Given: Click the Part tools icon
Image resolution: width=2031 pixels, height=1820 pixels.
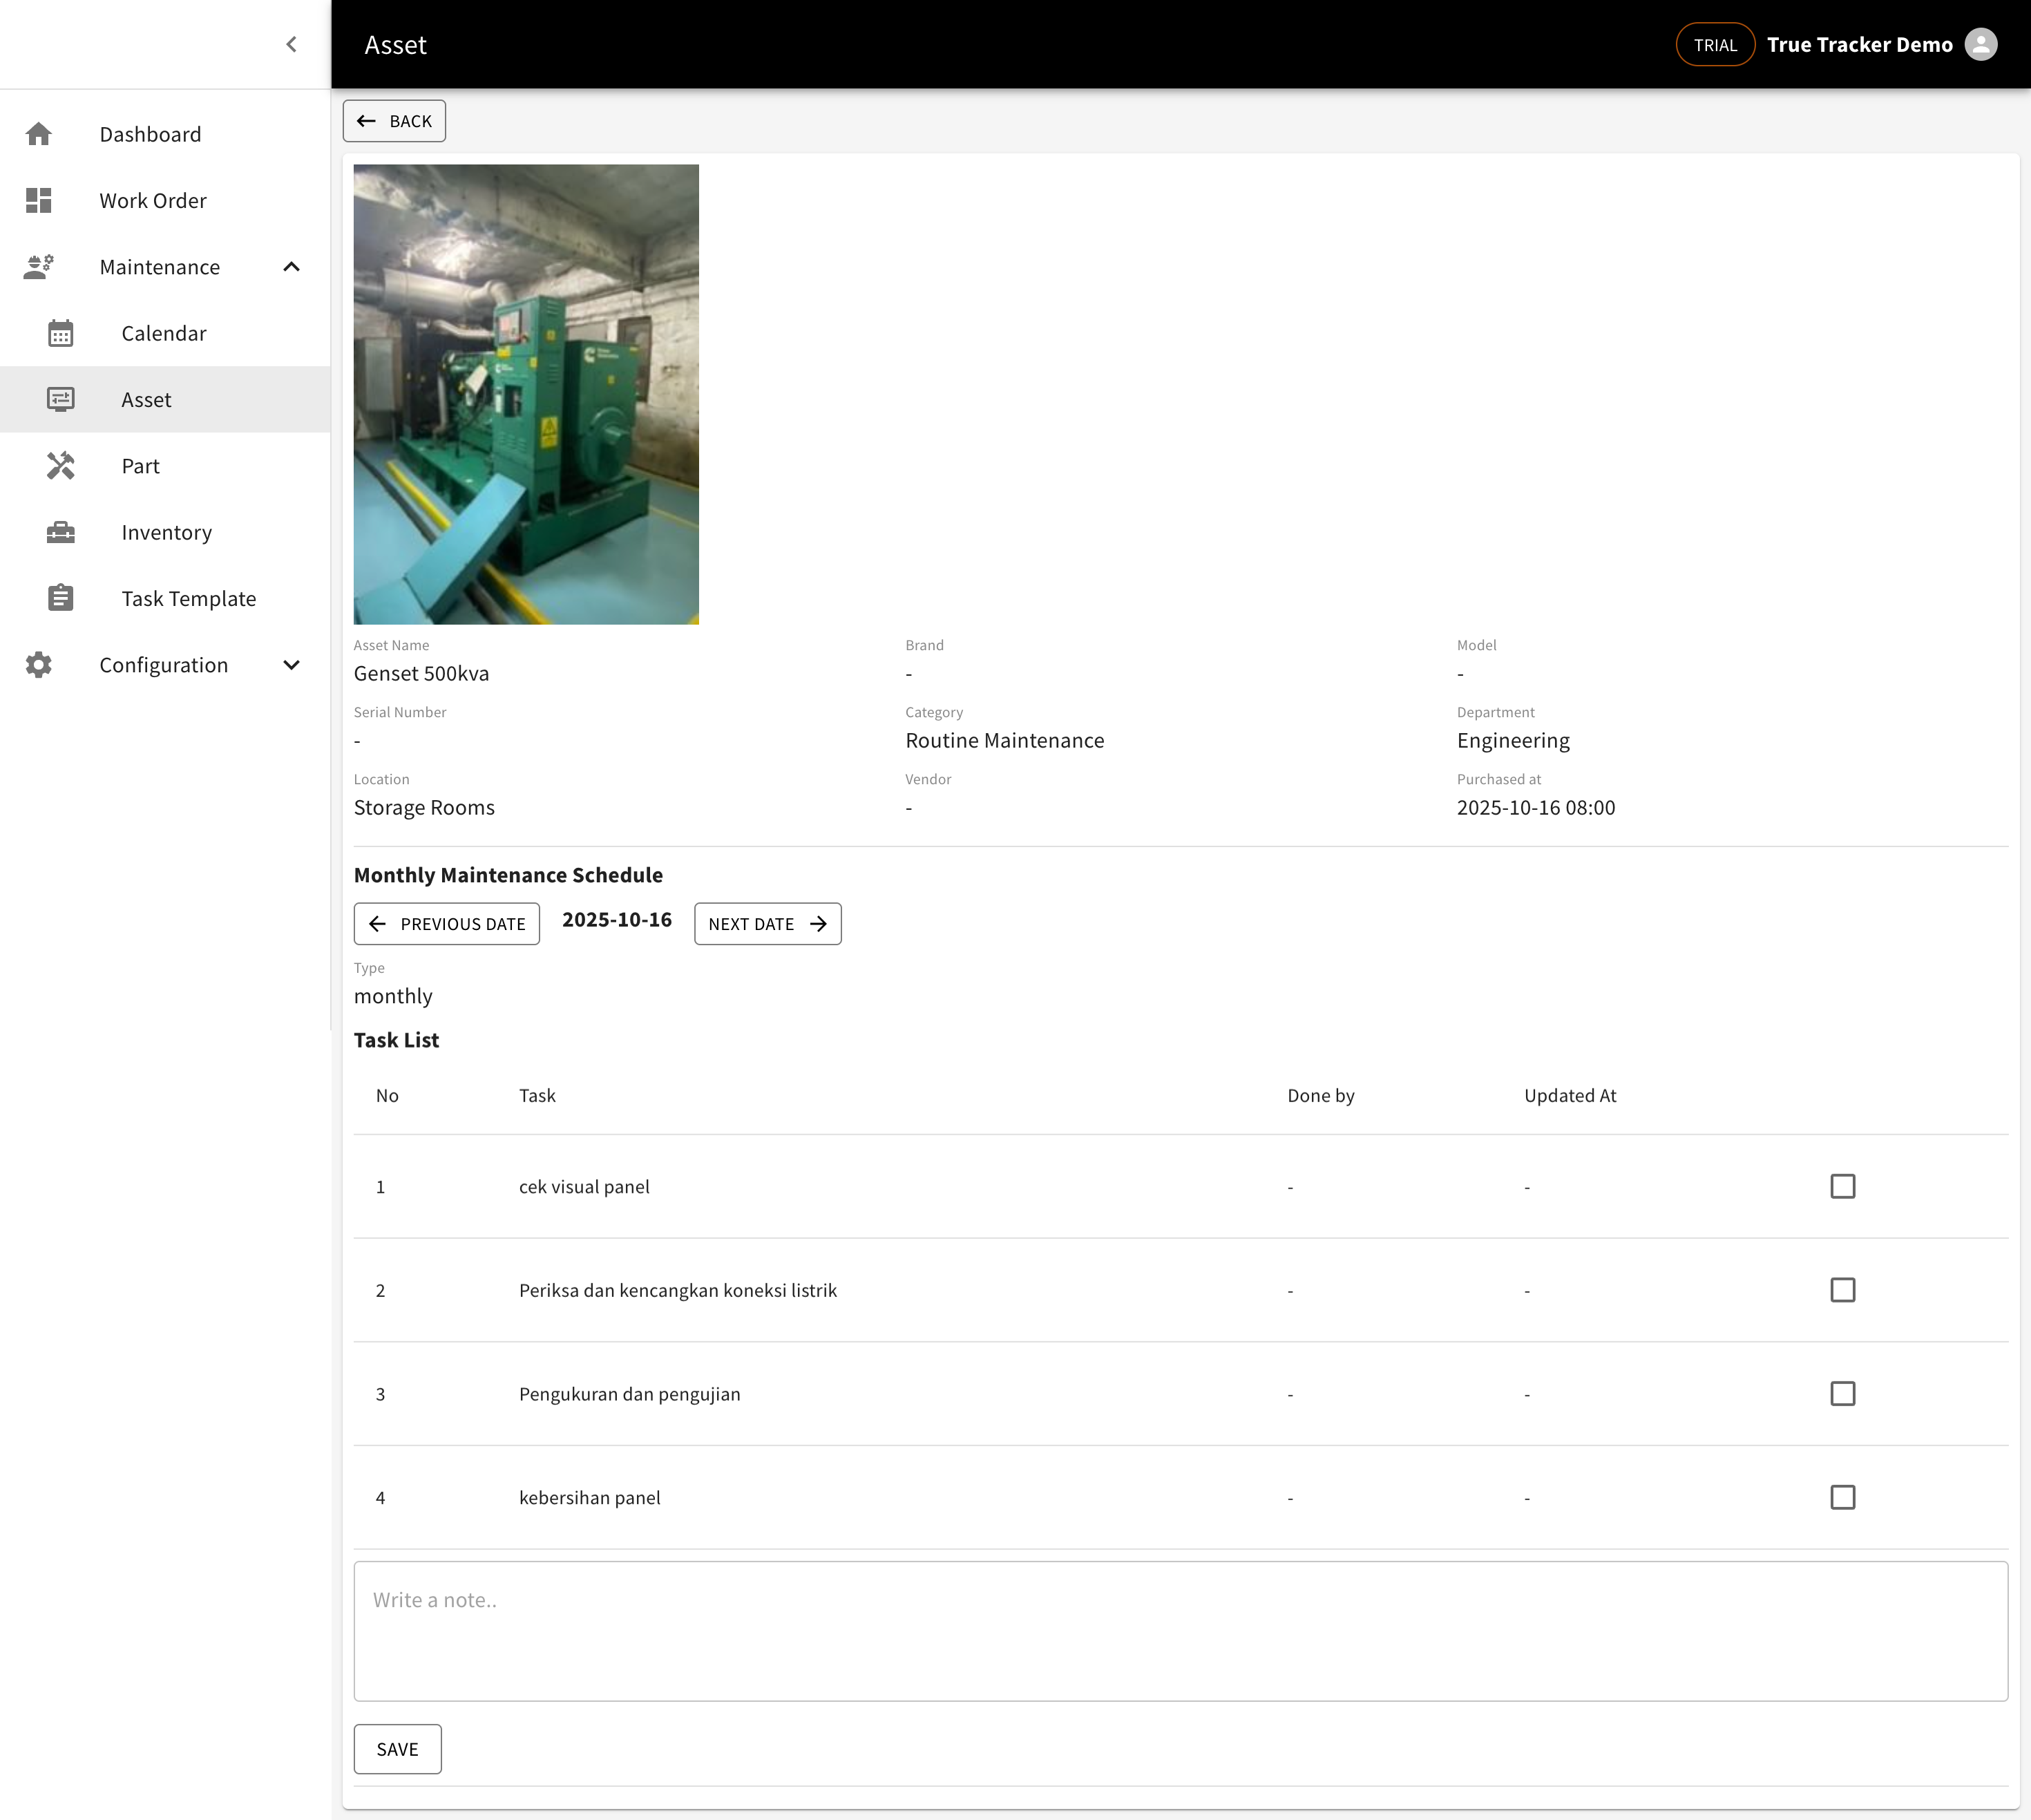Looking at the screenshot, I should coord(61,466).
